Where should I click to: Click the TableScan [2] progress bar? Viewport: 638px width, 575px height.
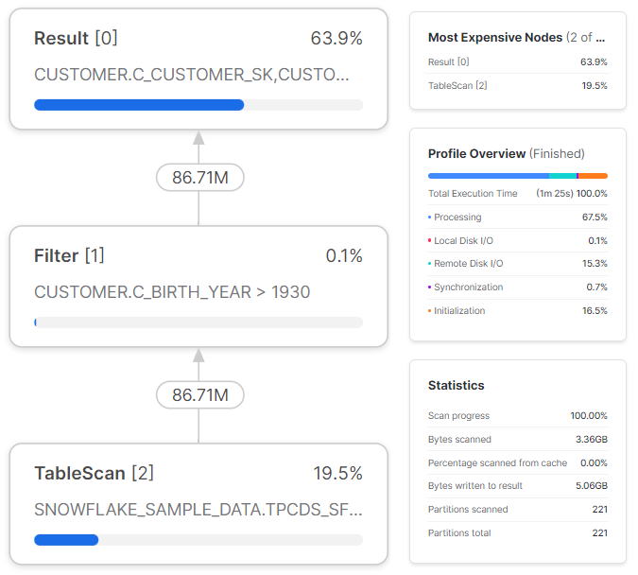198,540
